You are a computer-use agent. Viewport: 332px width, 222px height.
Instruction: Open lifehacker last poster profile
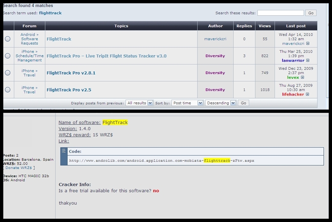(293, 94)
